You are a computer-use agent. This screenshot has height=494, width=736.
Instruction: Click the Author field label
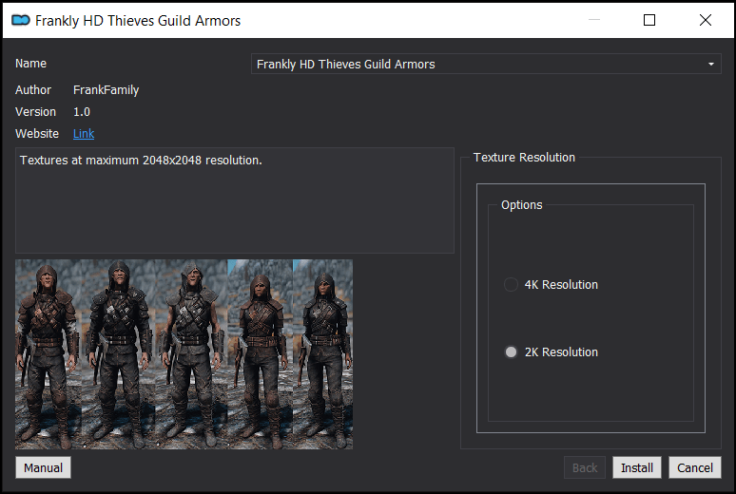point(33,90)
